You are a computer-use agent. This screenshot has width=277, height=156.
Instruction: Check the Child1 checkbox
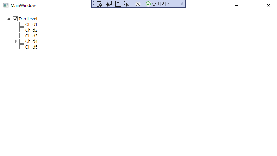pos(22,24)
